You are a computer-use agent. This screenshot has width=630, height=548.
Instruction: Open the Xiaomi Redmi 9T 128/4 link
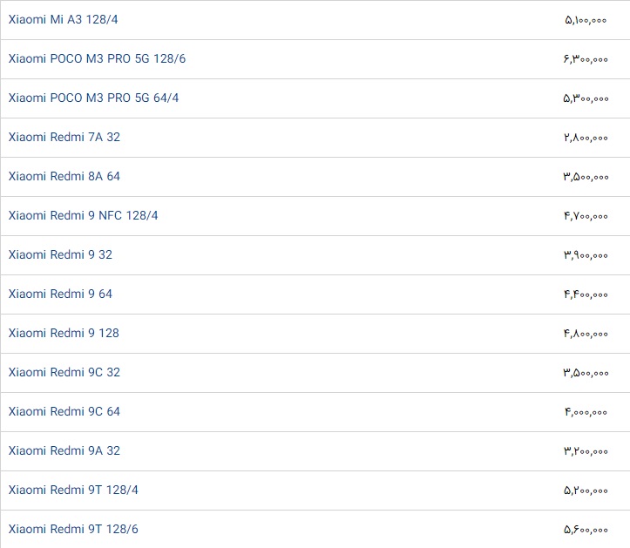click(x=73, y=490)
